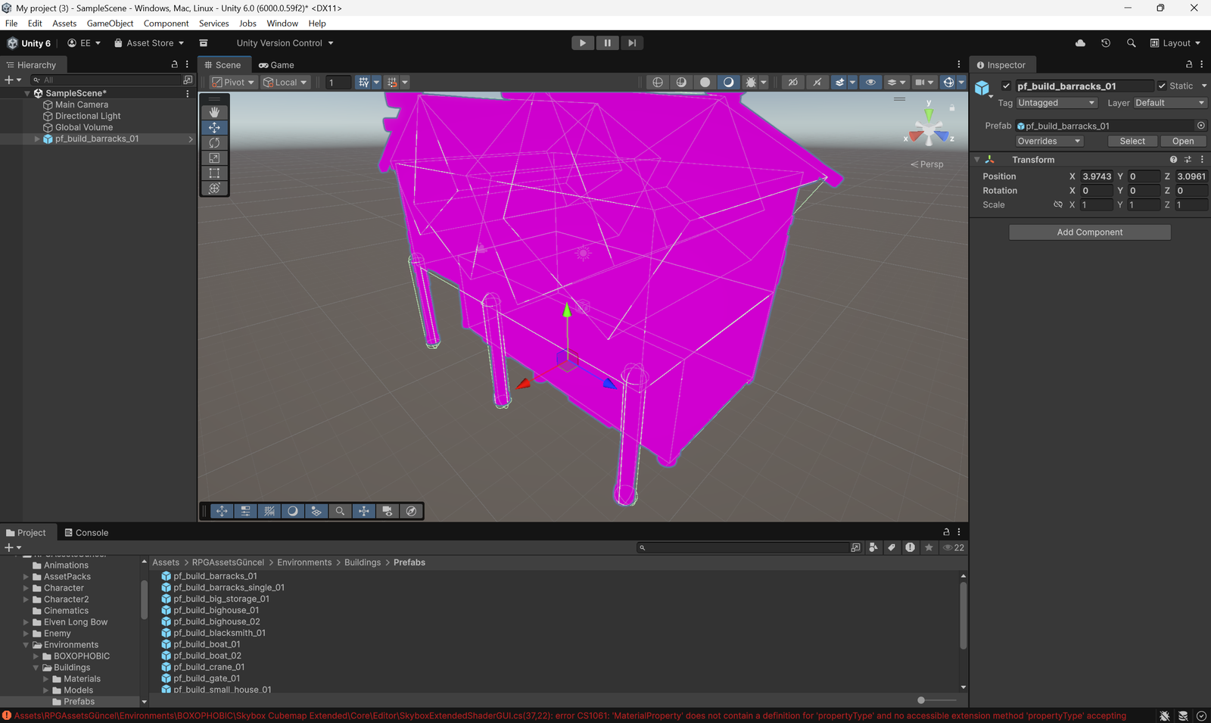Toggle the constrained proportions scale link

click(1057, 205)
